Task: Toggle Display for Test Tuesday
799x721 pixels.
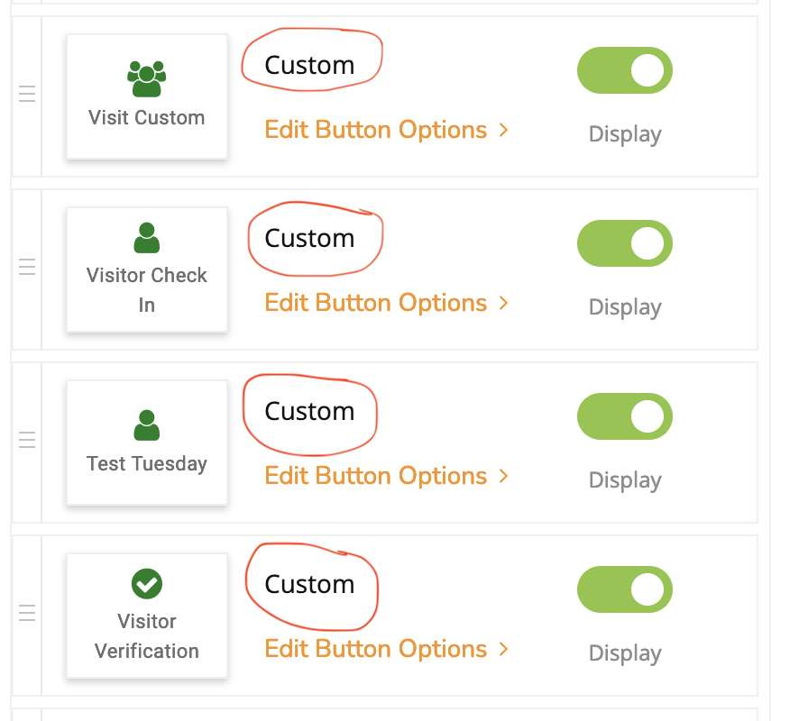Action: coord(624,416)
